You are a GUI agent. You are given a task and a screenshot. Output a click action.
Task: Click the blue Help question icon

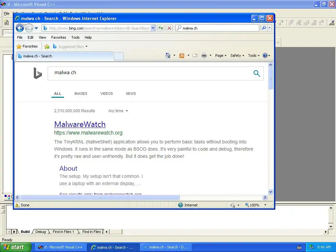coord(265,55)
